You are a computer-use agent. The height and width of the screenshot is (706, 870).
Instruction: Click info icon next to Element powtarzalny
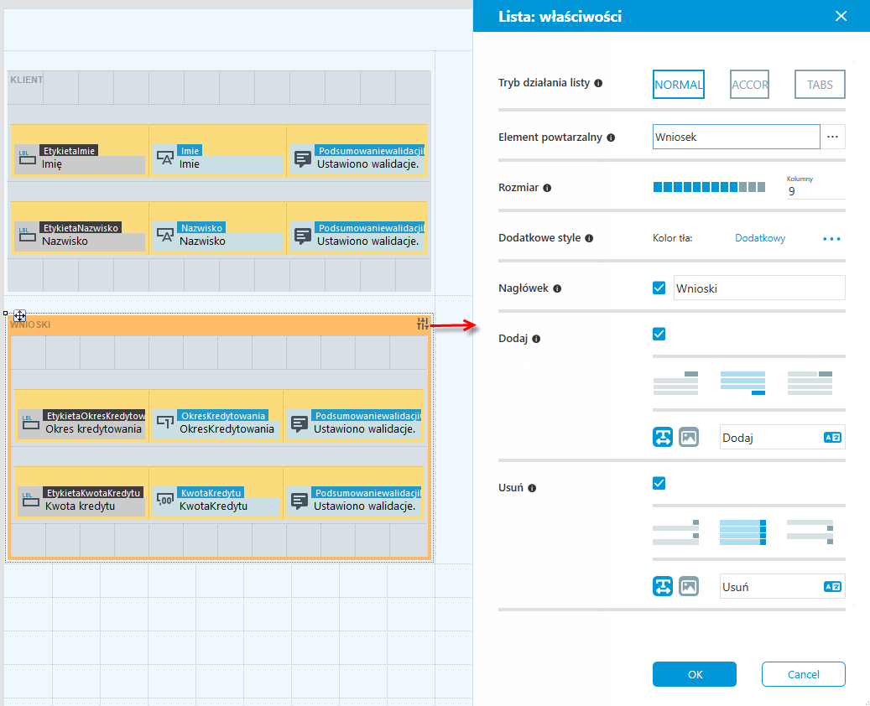pyautogui.click(x=611, y=138)
